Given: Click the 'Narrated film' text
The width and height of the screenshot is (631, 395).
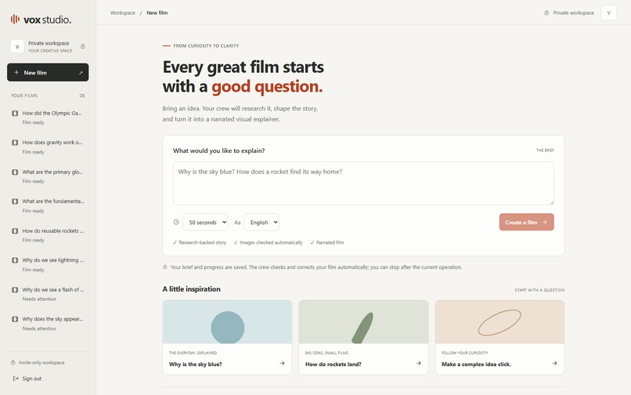Looking at the screenshot, I should click(330, 243).
